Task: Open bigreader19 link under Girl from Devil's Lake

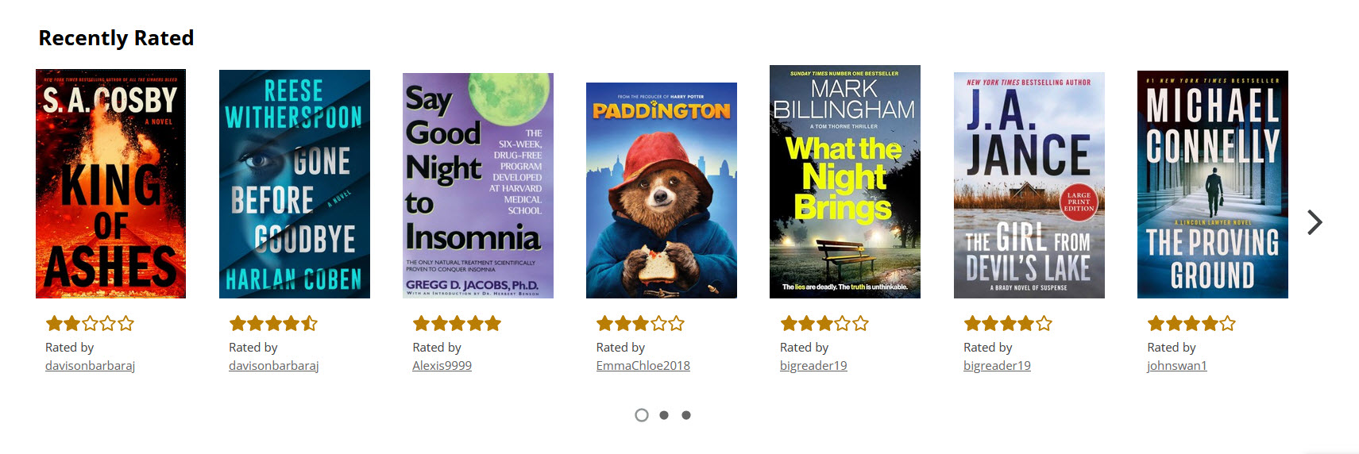Action: [x=997, y=366]
